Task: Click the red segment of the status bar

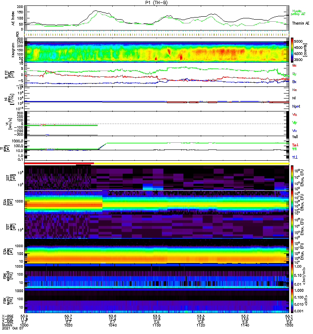Action: point(59,163)
